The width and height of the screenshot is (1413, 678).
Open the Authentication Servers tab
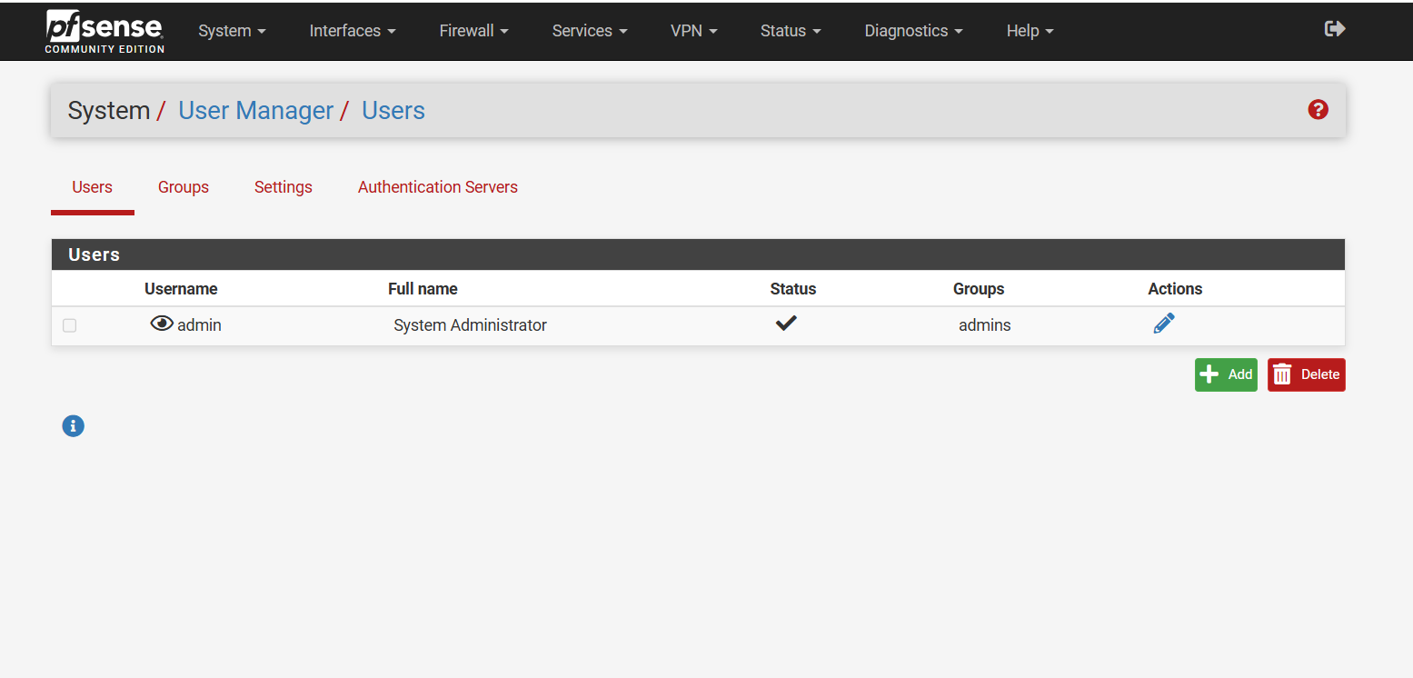coord(437,187)
